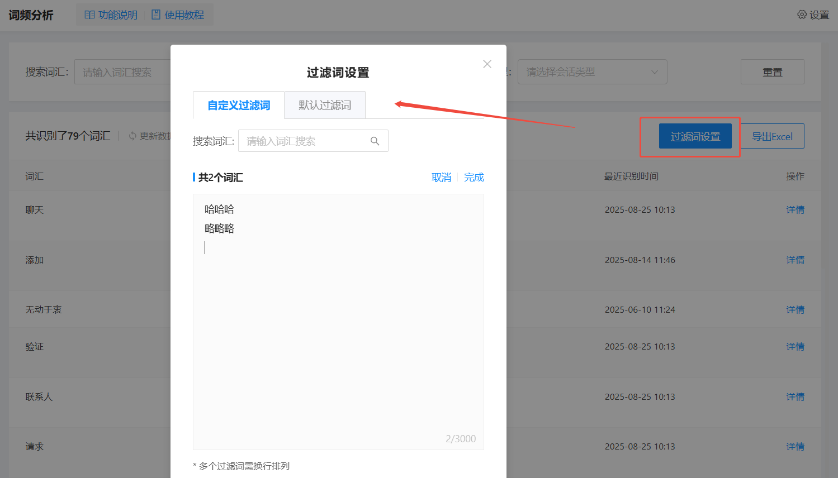The image size is (838, 478).
Task: Click the dialog's vocabulary search field
Action: (305, 141)
